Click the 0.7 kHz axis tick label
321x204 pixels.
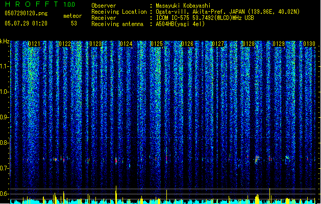tap(5, 168)
